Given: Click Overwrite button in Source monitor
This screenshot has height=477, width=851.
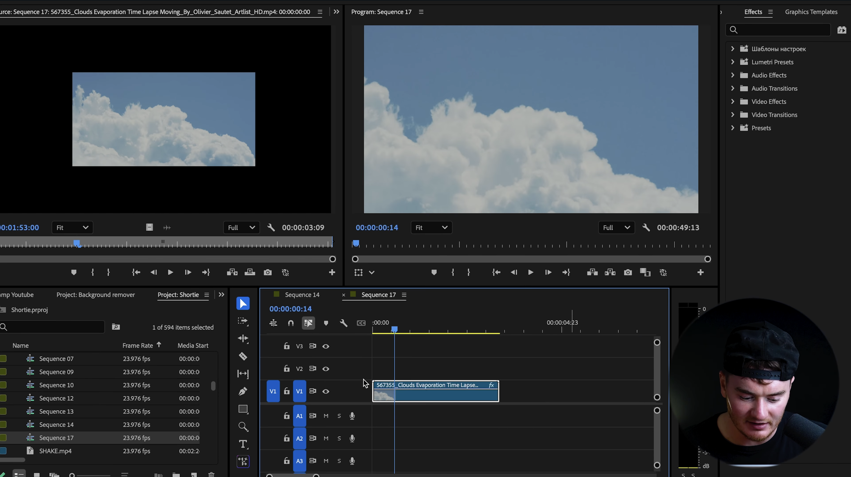Looking at the screenshot, I should (250, 273).
